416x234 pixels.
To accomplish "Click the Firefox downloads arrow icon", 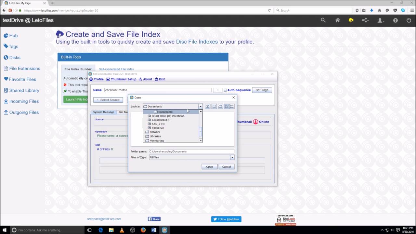I will 371,10.
